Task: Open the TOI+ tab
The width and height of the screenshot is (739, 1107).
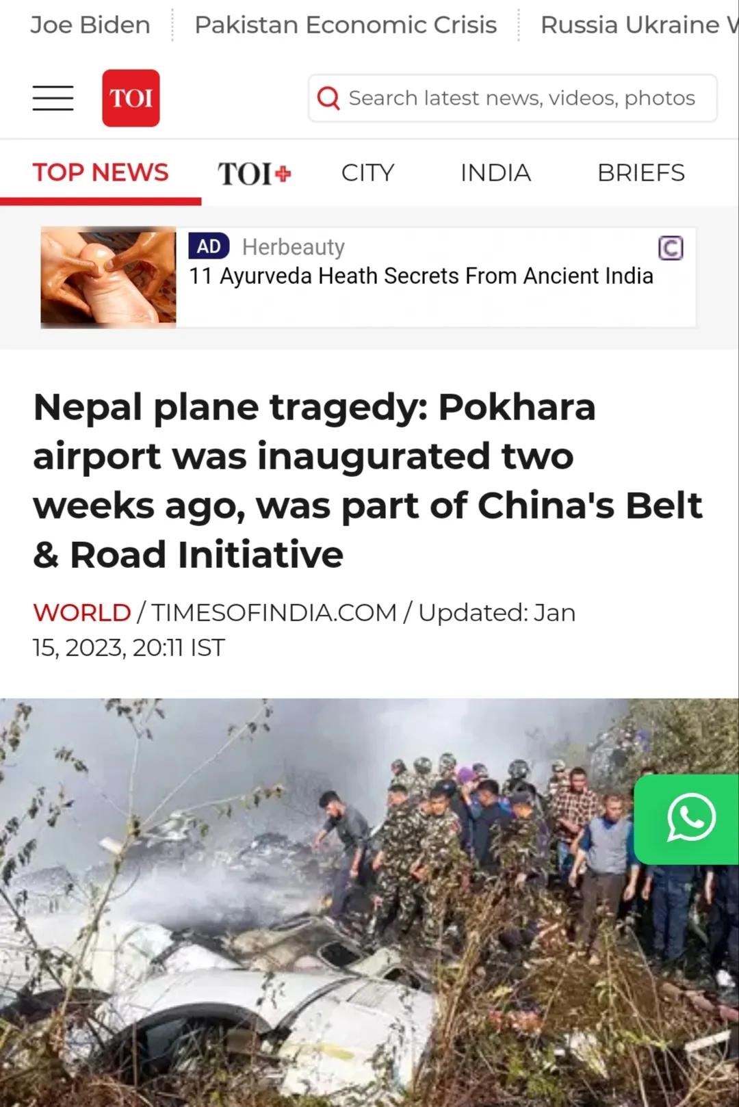Action: coord(255,173)
